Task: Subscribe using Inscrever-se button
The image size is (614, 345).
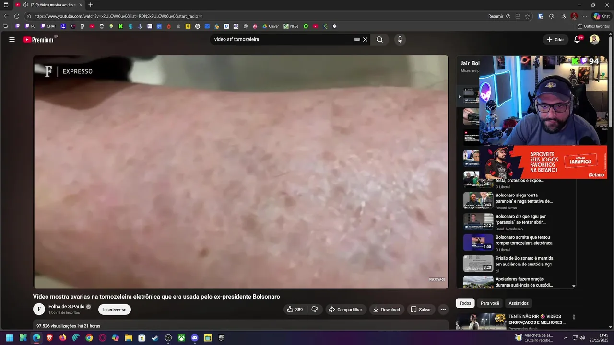Action: pyautogui.click(x=115, y=310)
